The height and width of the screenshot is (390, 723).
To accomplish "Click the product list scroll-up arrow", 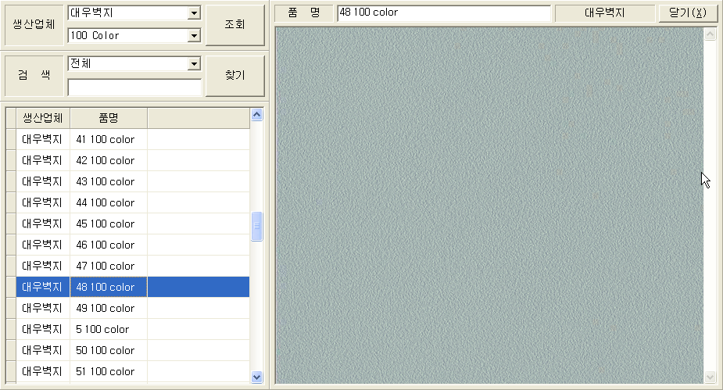I will pyautogui.click(x=257, y=114).
